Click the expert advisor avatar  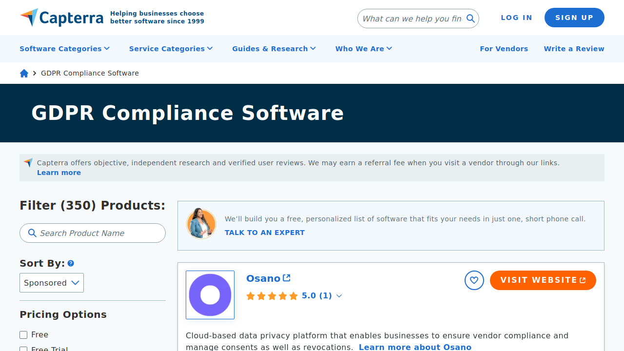pos(201,224)
